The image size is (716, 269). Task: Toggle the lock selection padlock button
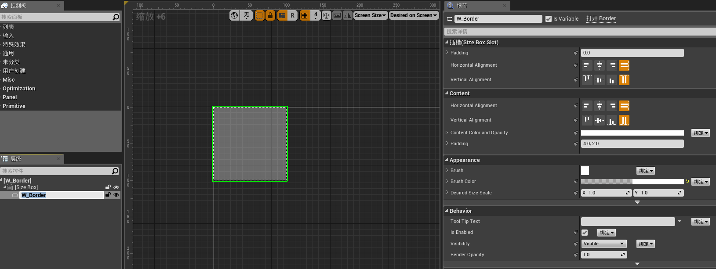pos(270,15)
